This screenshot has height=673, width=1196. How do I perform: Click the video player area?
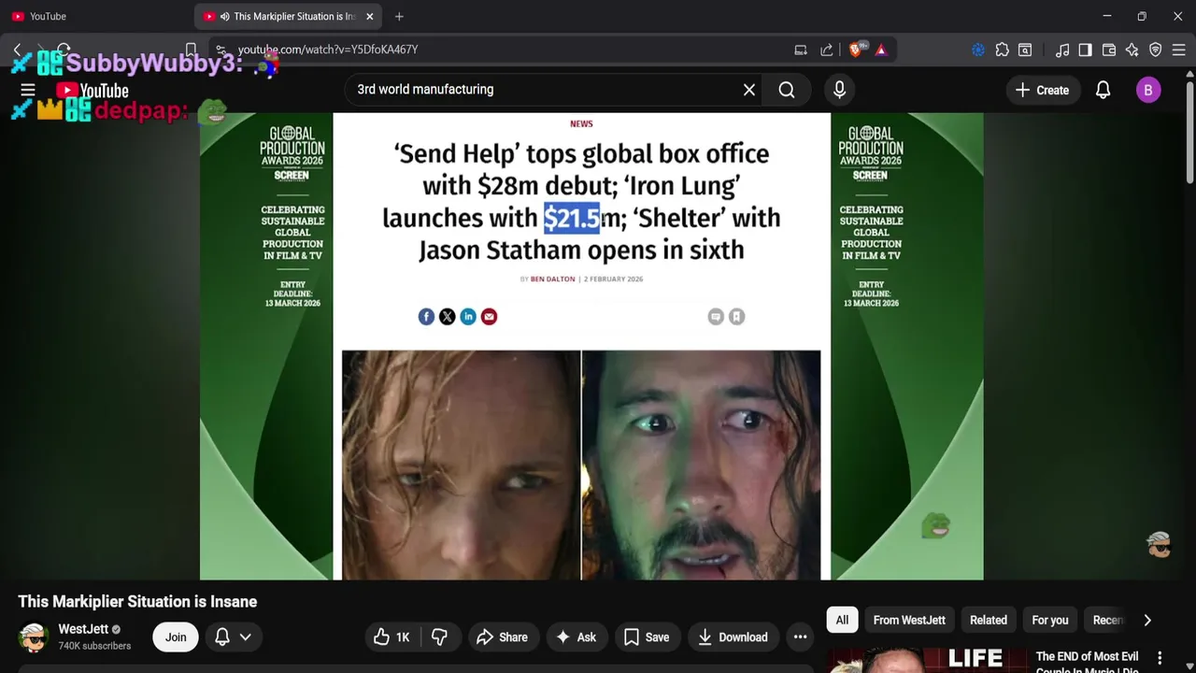pos(591,346)
